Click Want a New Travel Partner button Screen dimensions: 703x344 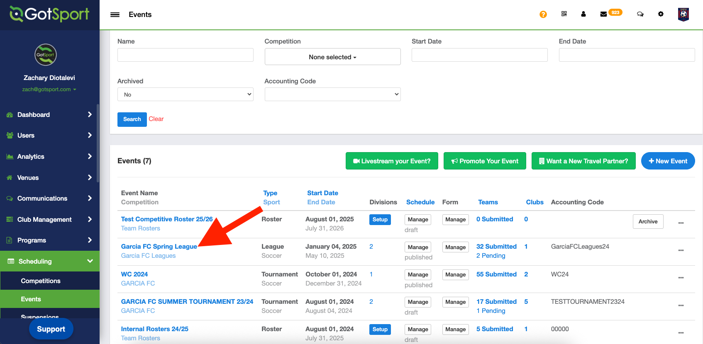pos(583,161)
